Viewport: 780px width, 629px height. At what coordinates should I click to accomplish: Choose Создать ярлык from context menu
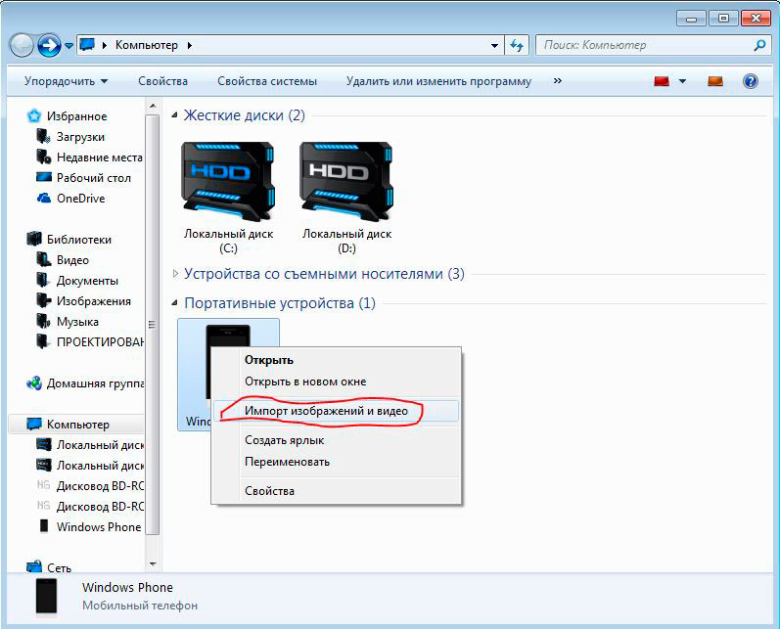[284, 441]
